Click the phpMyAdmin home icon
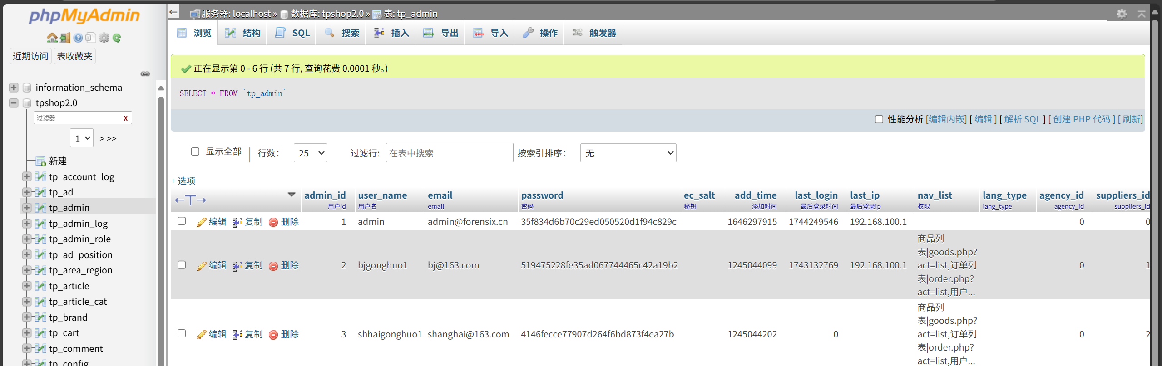The width and height of the screenshot is (1162, 366). [52, 38]
